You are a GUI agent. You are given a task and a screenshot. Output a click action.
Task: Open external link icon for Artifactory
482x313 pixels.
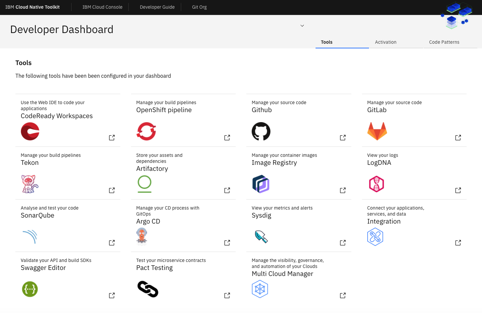tap(227, 190)
